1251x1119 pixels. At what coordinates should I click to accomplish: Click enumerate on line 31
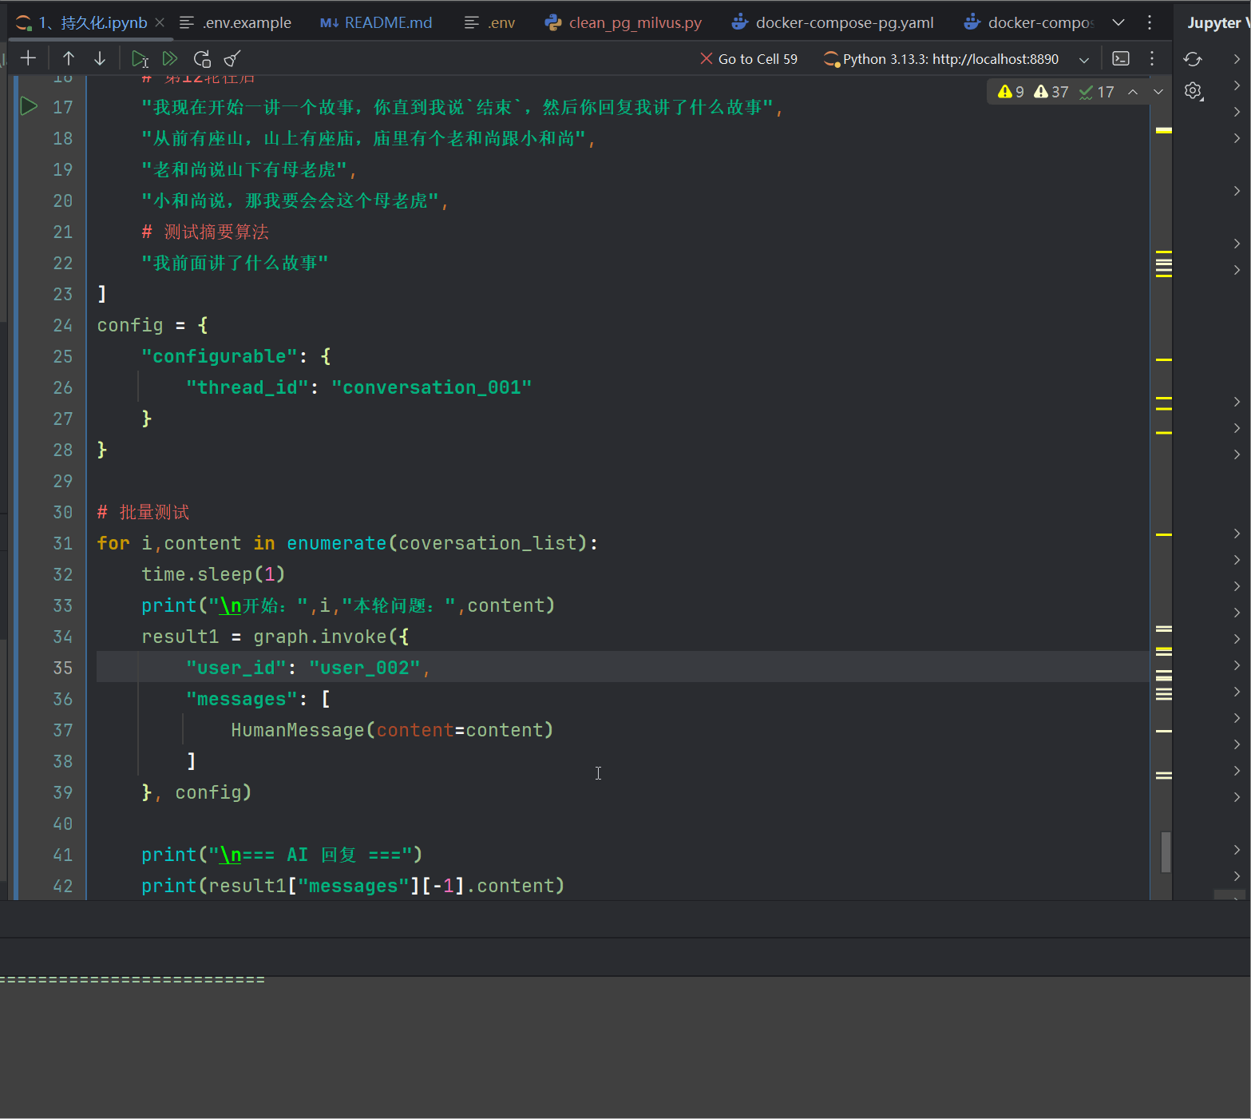pos(337,543)
